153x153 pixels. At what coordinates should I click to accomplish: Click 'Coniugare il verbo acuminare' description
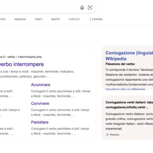(x=61, y=93)
